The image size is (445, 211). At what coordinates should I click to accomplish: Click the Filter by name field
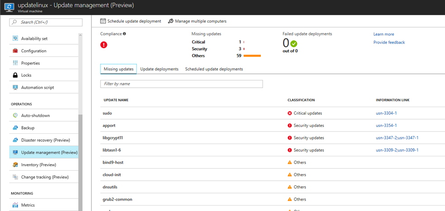[x=181, y=84]
